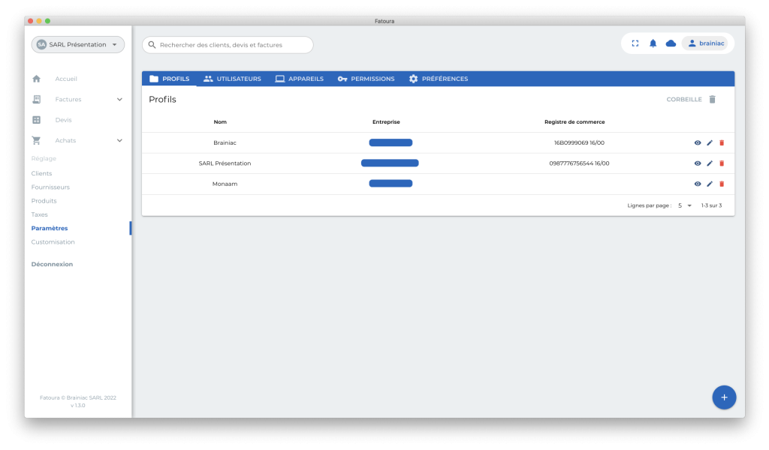
Task: View Brainiac profile details with the eye icon
Action: [x=697, y=142]
